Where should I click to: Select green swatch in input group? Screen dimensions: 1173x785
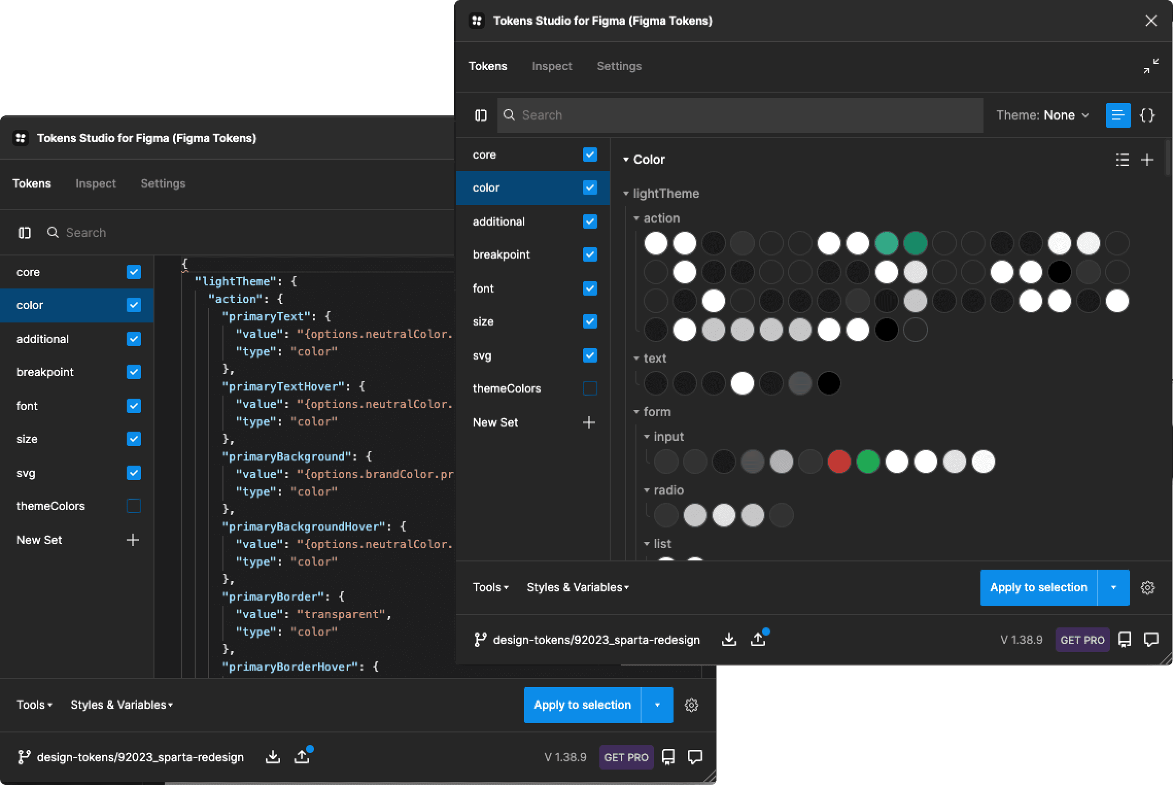point(868,462)
